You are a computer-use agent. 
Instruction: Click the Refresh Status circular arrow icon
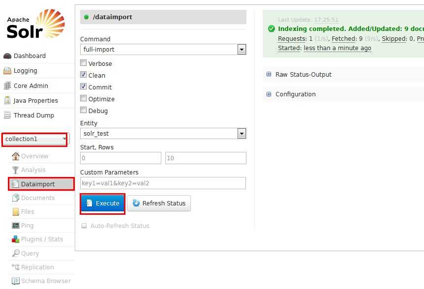(x=136, y=203)
